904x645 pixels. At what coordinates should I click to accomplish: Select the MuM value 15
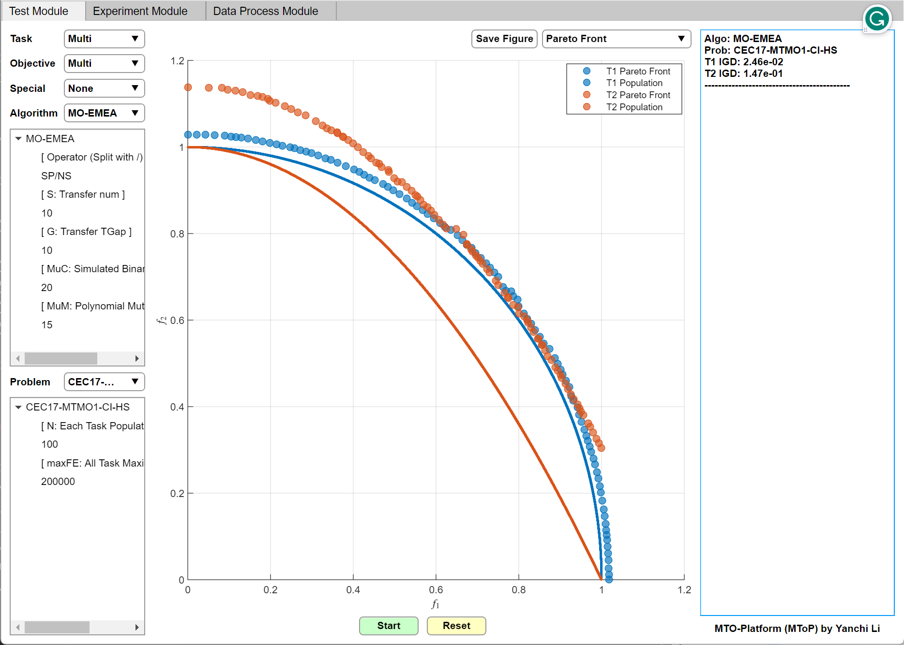click(47, 325)
